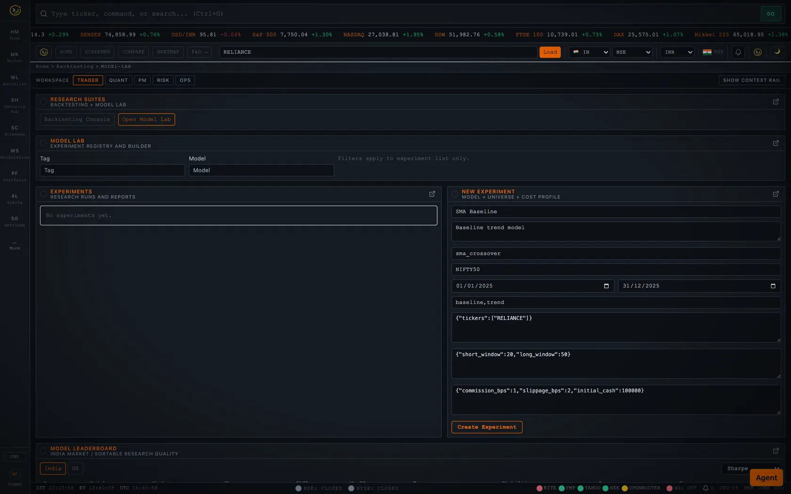Open the notifications bell in the top toolbar
791x494 pixels.
pos(738,52)
